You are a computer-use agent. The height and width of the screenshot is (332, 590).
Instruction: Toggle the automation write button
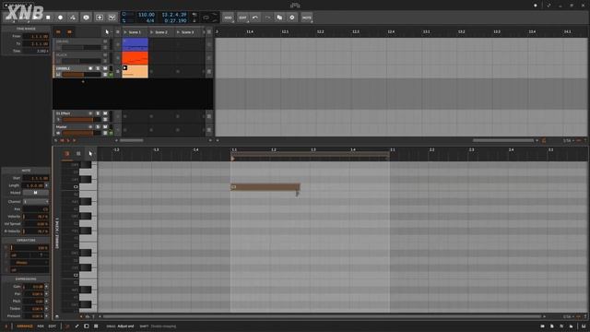coord(73,18)
